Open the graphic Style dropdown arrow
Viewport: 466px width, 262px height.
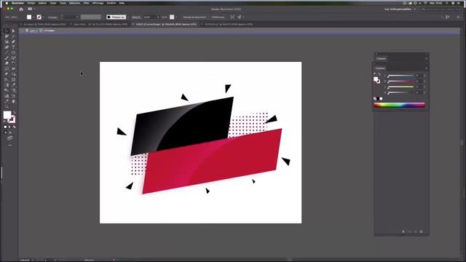tap(176, 17)
